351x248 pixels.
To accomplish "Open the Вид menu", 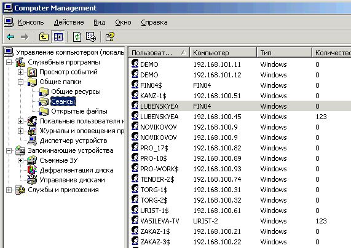I will [99, 22].
